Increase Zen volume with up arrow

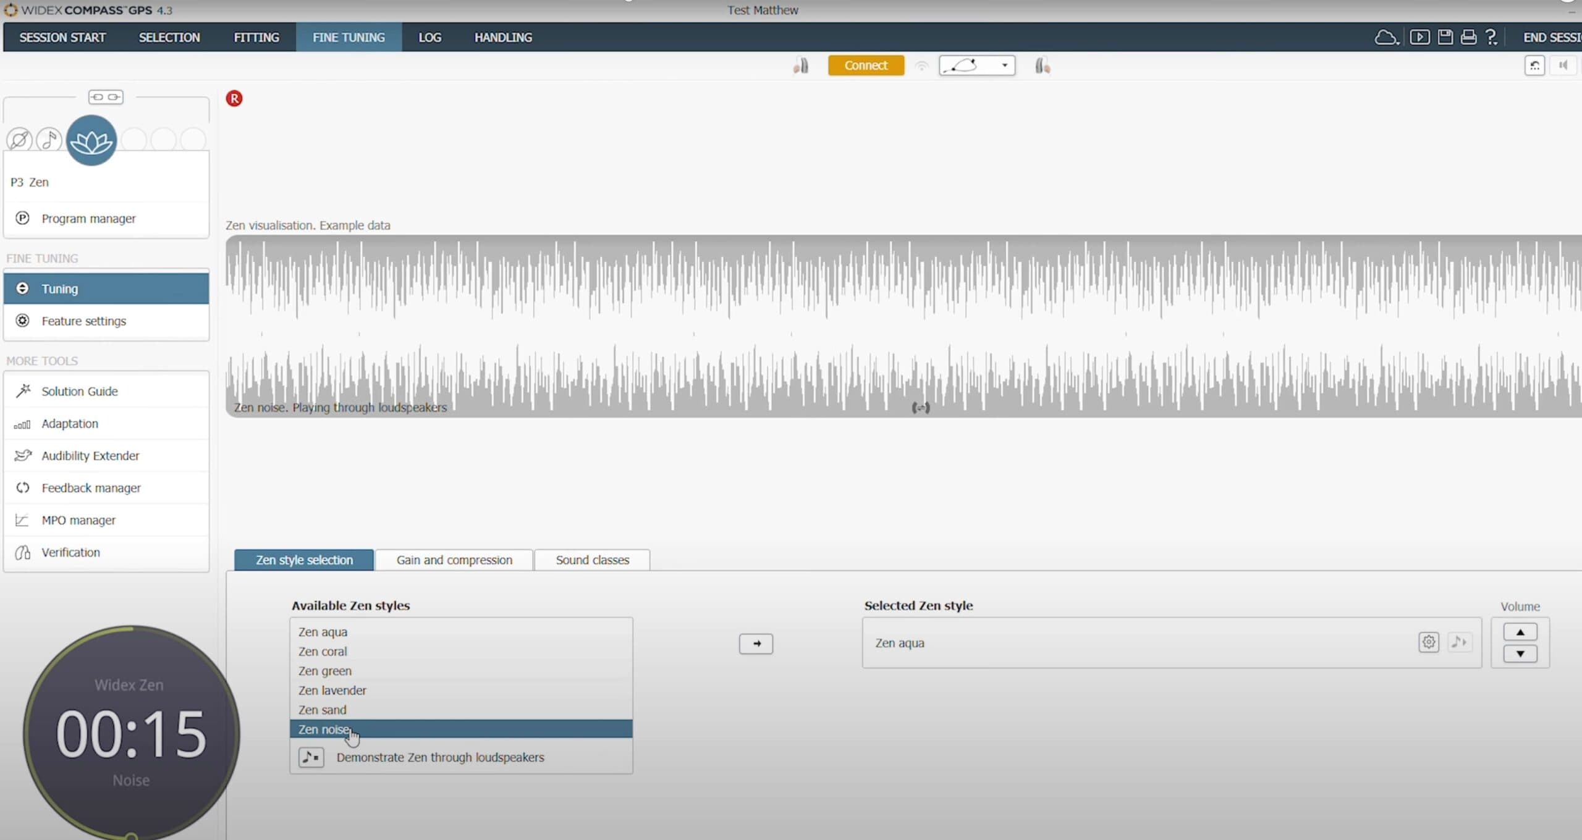1520,632
